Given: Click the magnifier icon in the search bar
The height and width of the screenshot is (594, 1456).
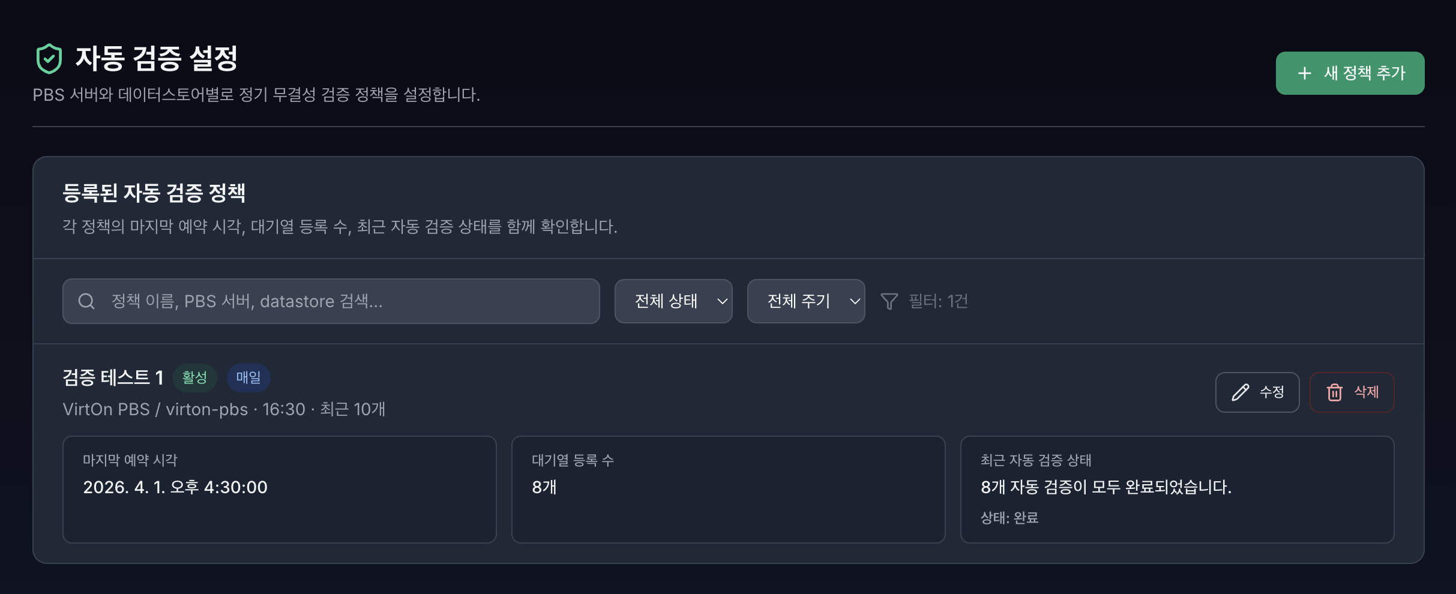Looking at the screenshot, I should point(86,301).
